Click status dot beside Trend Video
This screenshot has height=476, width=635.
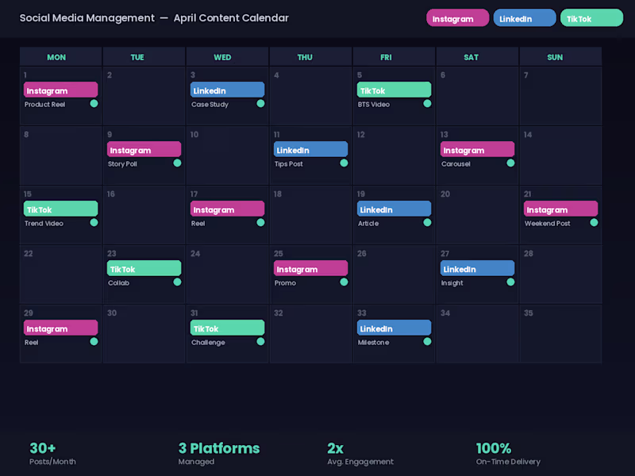pos(94,223)
